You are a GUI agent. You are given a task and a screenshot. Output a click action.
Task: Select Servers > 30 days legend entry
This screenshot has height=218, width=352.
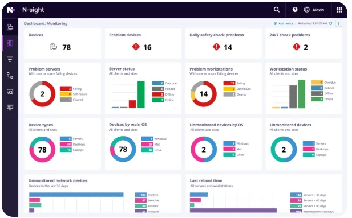click(308, 195)
